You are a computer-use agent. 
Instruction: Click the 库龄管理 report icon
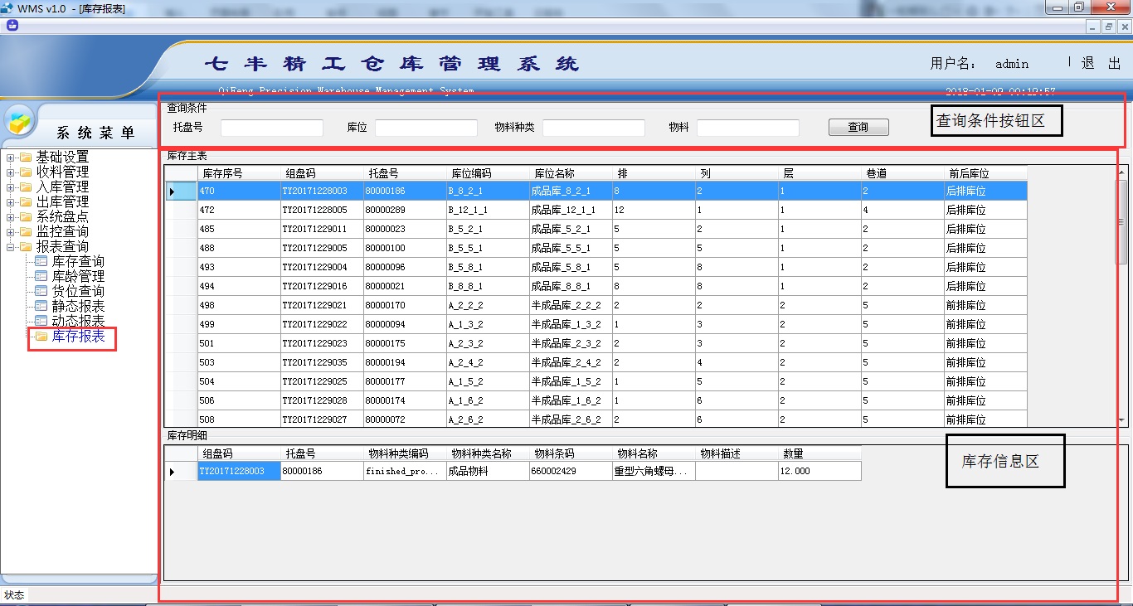pyautogui.click(x=41, y=277)
